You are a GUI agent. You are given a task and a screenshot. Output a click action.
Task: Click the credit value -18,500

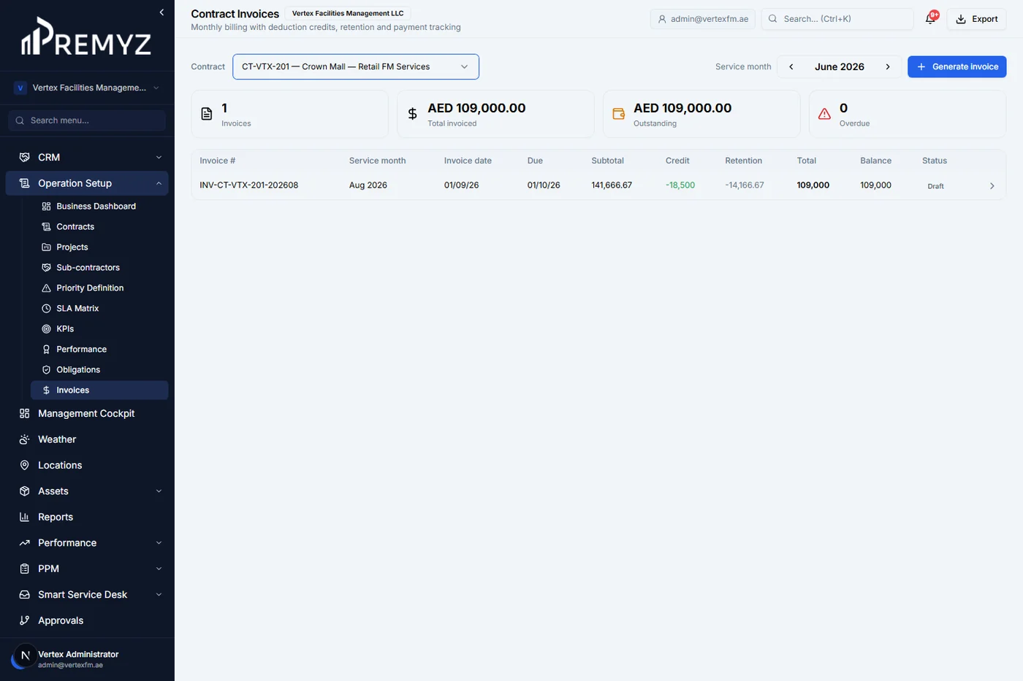coord(680,185)
